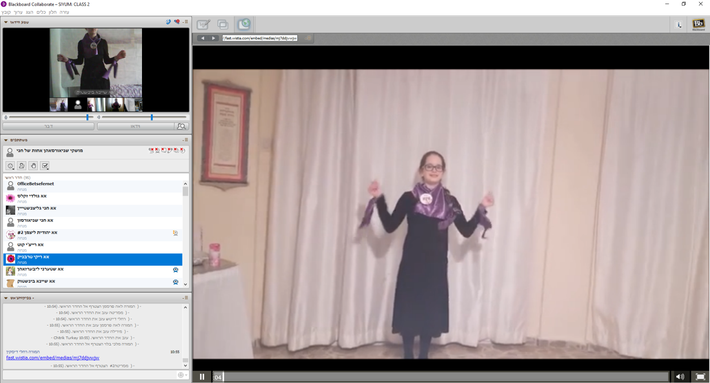Go back in web tour
Image resolution: width=710 pixels, height=383 pixels.
(x=203, y=38)
